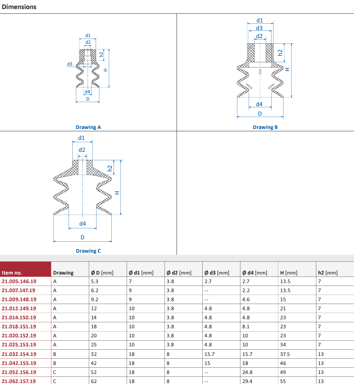Select Drawing value C in row 21.052.156.19
Viewport: 354px width, 384px height.
point(55,372)
